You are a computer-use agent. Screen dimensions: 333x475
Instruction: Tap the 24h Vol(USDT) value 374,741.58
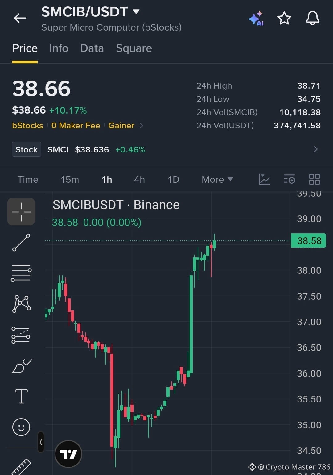coord(297,126)
